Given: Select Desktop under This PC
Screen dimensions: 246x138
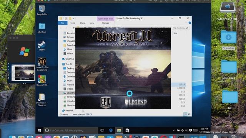Looking at the screenshot, I should click(x=69, y=68).
